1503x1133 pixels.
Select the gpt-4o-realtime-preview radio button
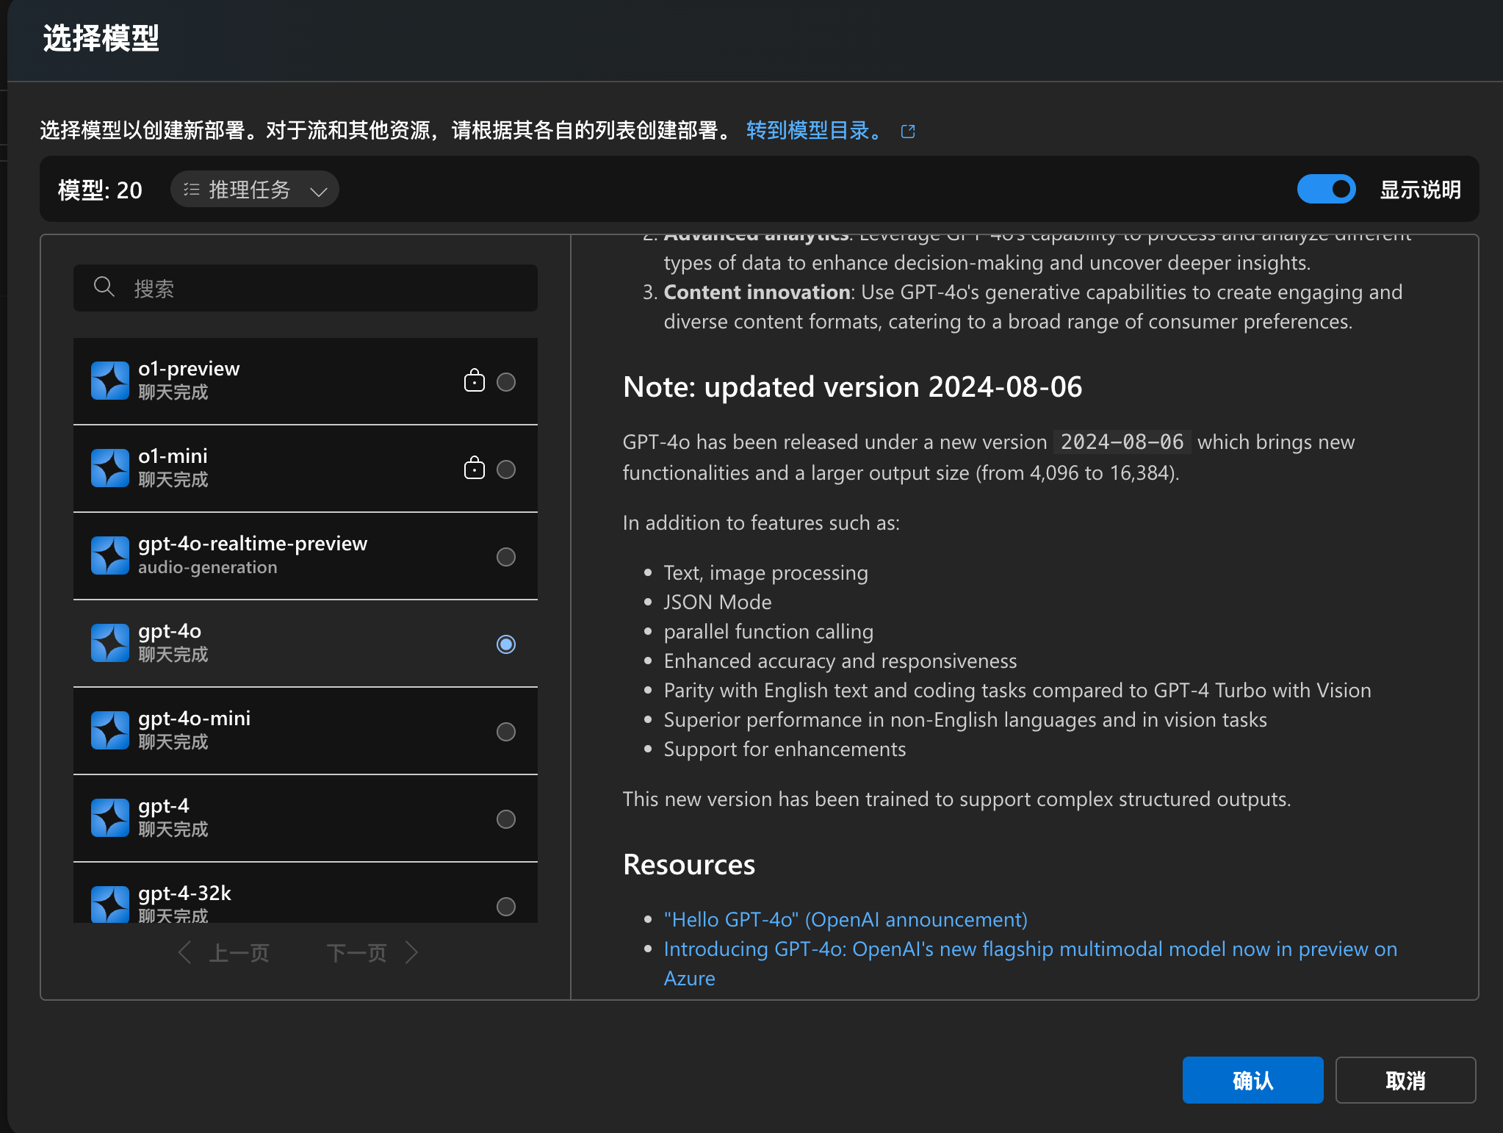click(x=506, y=557)
